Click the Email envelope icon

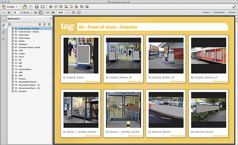pyautogui.click(x=42, y=7)
